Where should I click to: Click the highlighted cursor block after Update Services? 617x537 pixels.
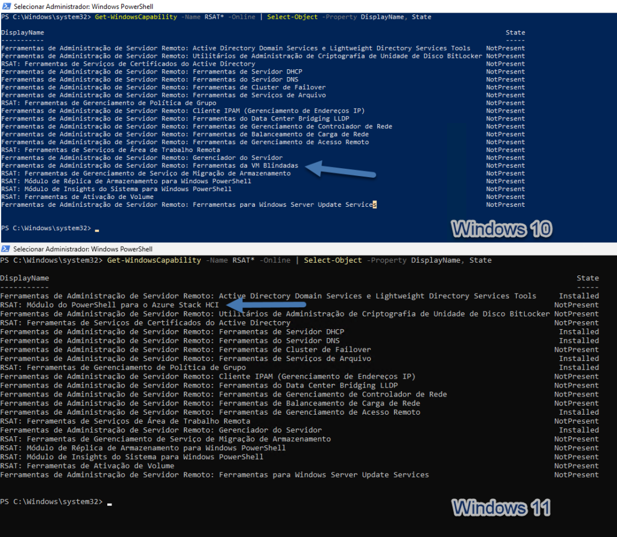click(x=374, y=204)
